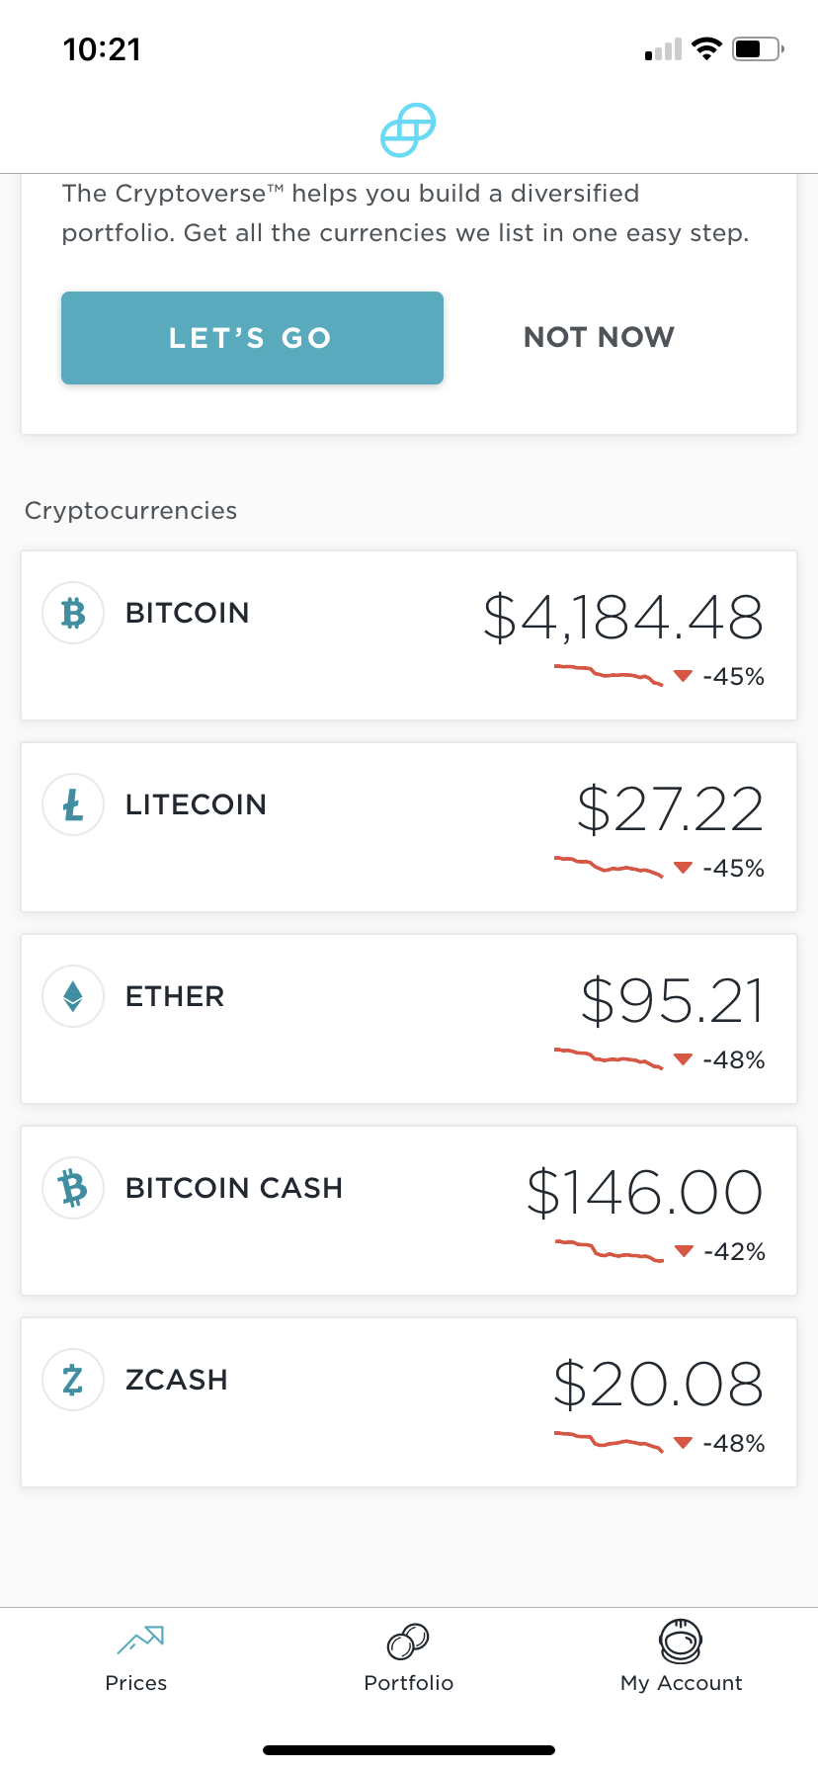This screenshot has width=818, height=1771.
Task: Tap the Ether diamond icon
Action: (73, 996)
